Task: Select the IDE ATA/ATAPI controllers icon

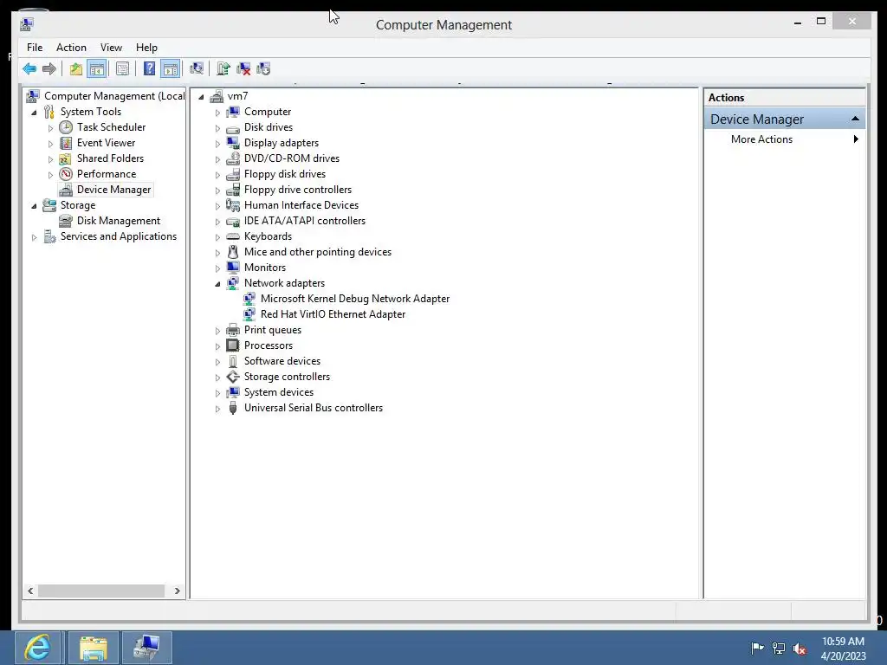Action: pyautogui.click(x=232, y=221)
